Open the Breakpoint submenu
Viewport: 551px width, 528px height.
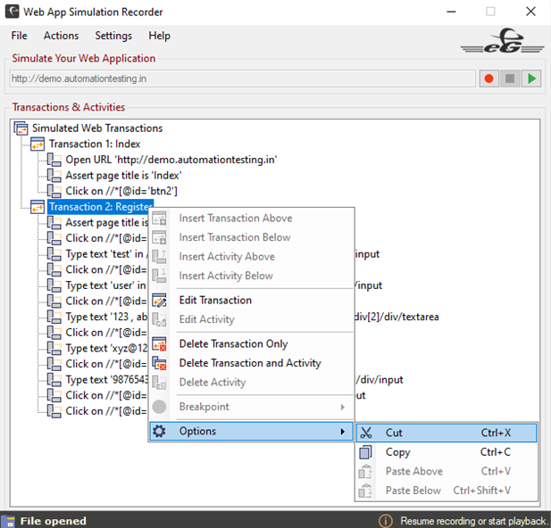click(251, 407)
